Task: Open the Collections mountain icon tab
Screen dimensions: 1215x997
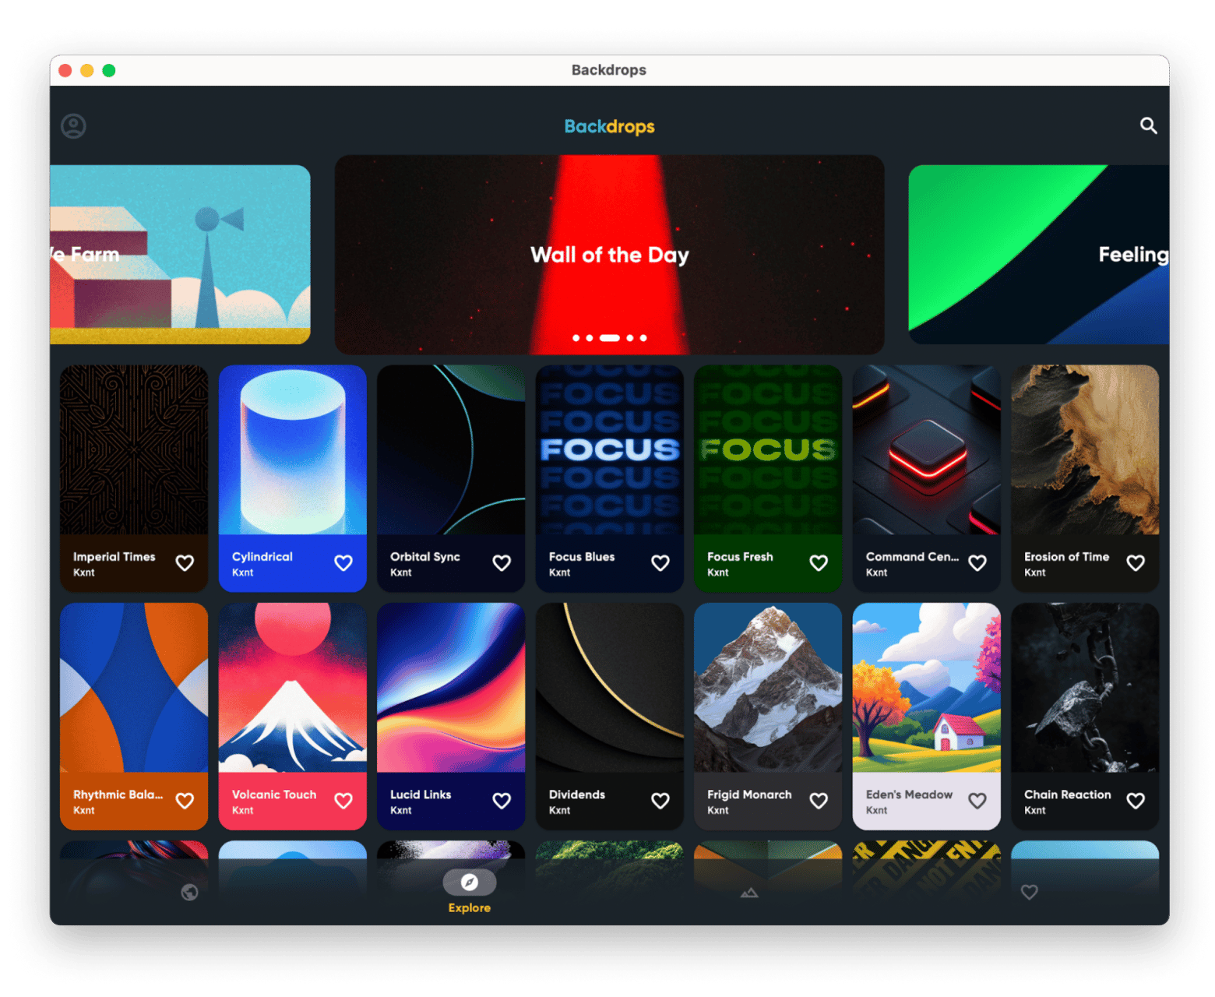Action: (x=748, y=893)
